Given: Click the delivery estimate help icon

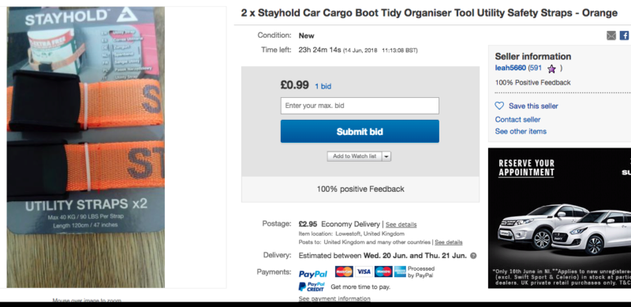Looking at the screenshot, I should pyautogui.click(x=473, y=256).
